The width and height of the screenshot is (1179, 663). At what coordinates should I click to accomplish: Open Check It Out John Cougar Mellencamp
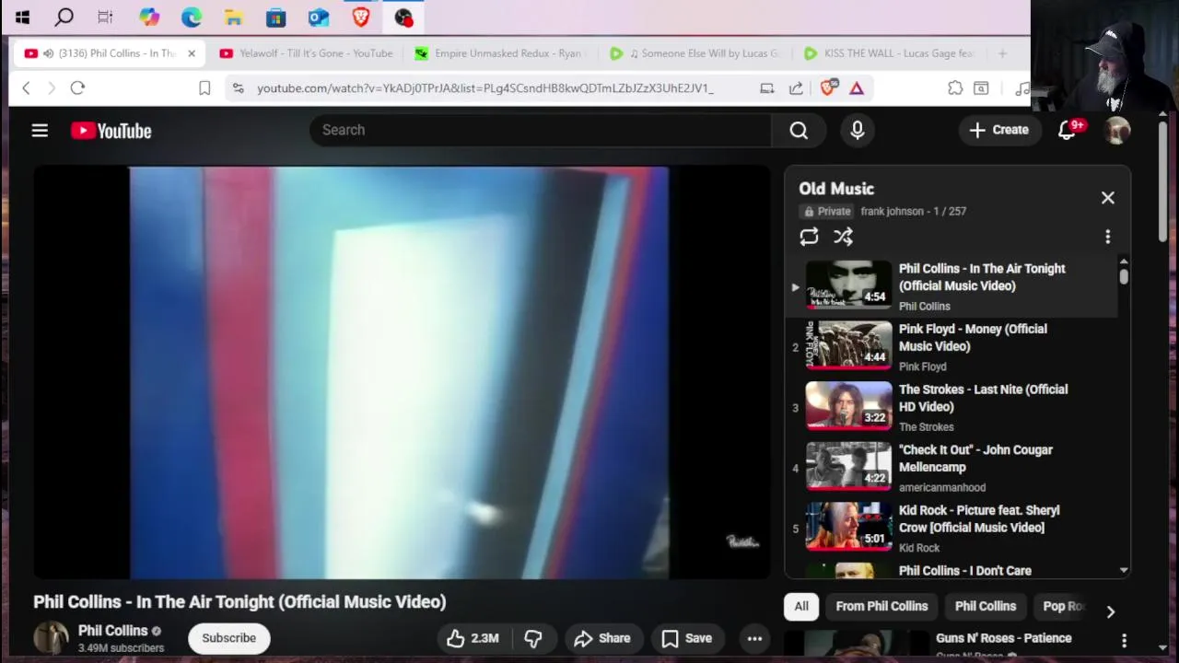click(x=951, y=468)
